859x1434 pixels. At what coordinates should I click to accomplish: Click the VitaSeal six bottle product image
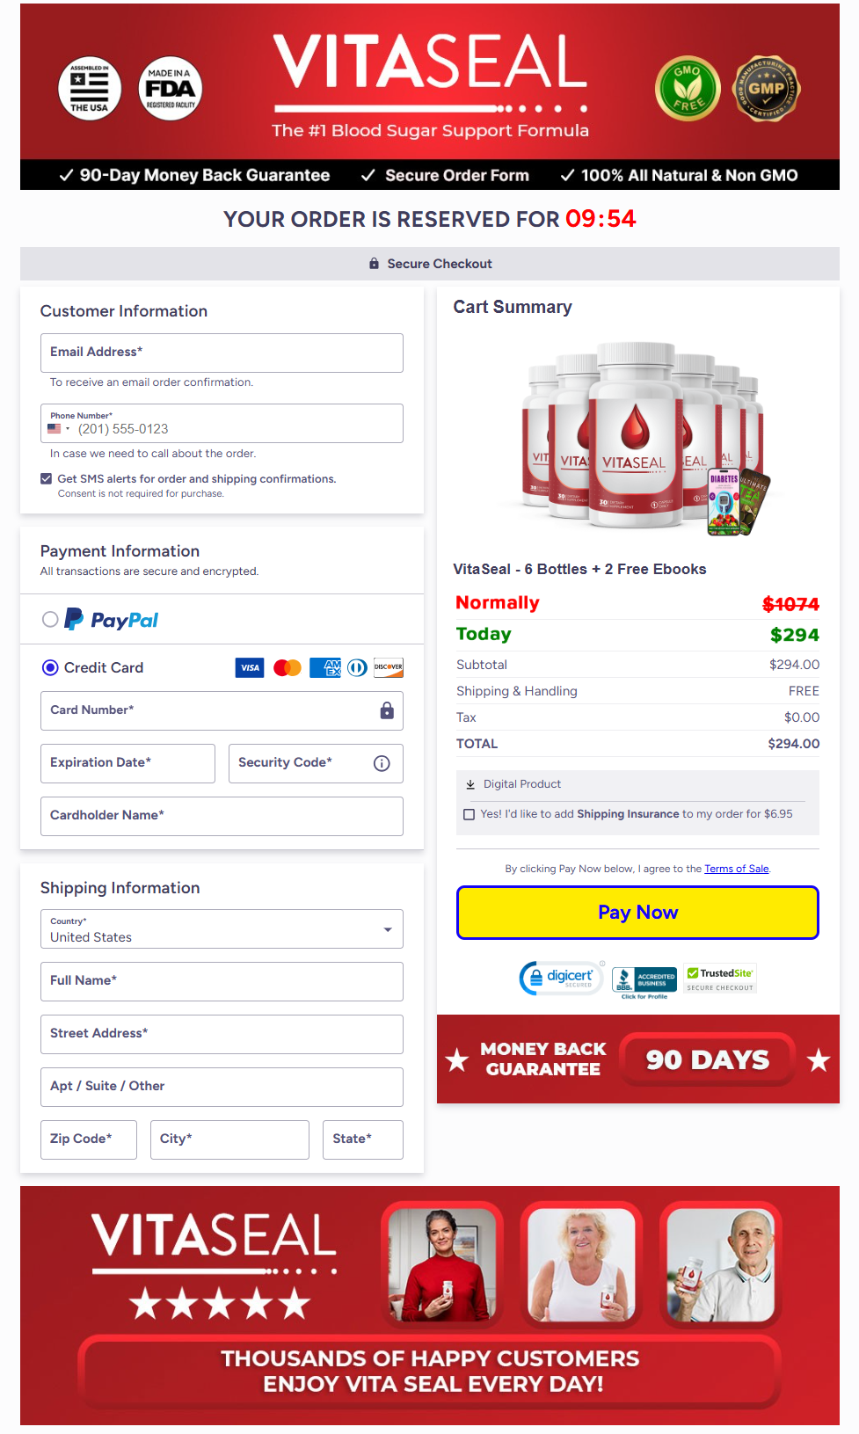coord(637,435)
